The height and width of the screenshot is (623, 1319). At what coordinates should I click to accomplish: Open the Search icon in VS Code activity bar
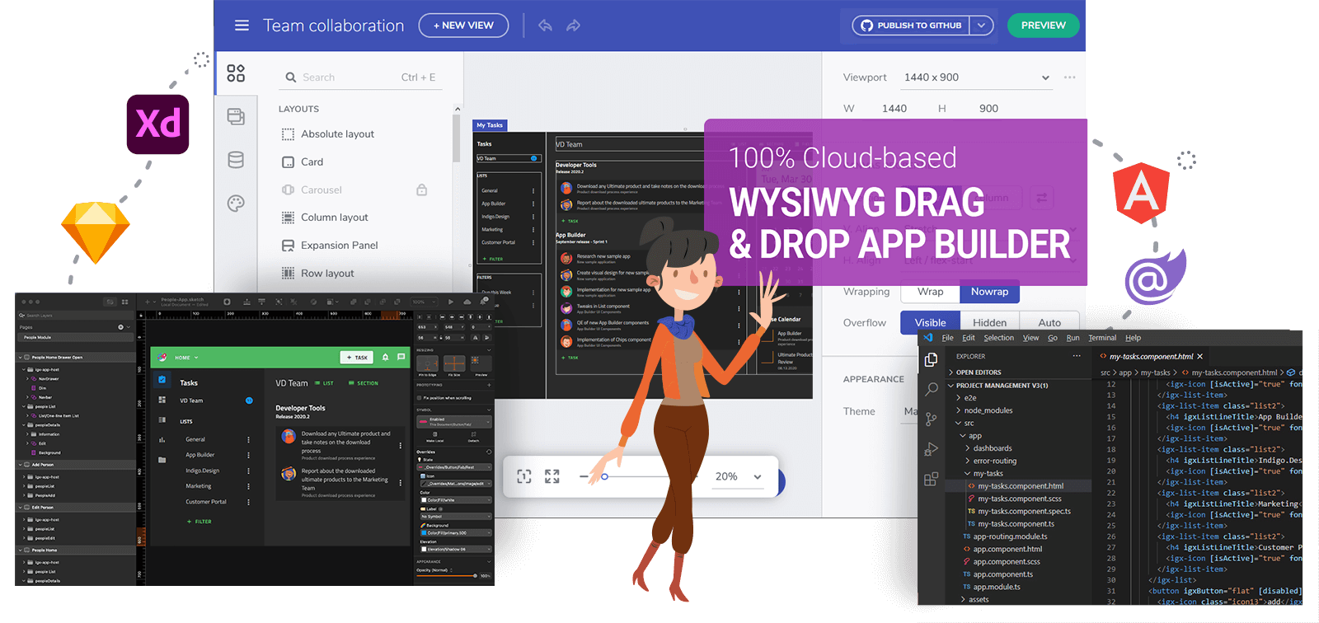coord(932,389)
